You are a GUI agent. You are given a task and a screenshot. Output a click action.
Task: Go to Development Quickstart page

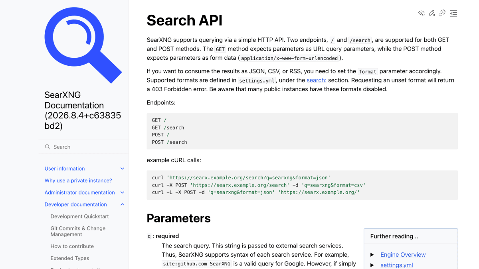tap(80, 216)
